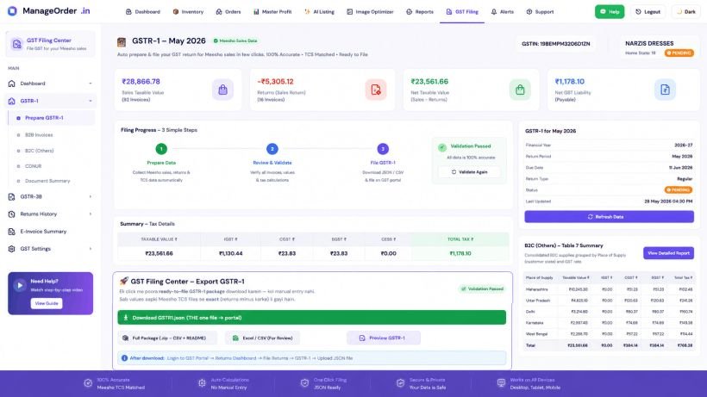Open the Image Optimizer tab

pyautogui.click(x=370, y=12)
